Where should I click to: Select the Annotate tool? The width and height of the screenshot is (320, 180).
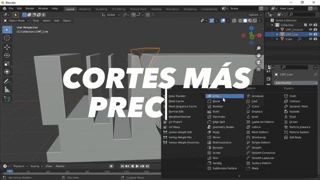click(7, 81)
